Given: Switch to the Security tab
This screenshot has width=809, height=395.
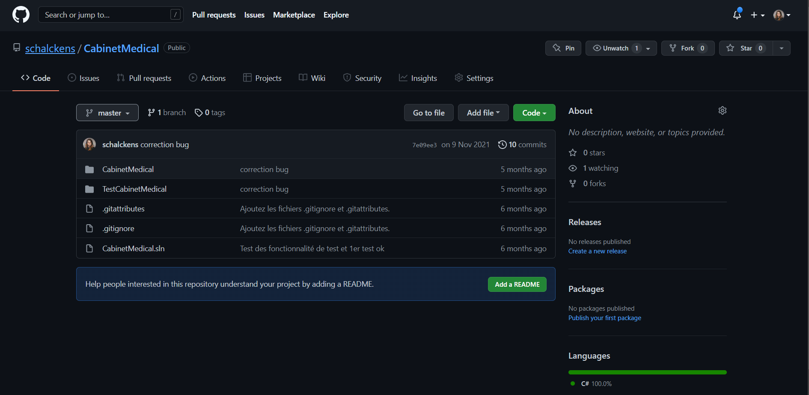Looking at the screenshot, I should [362, 78].
